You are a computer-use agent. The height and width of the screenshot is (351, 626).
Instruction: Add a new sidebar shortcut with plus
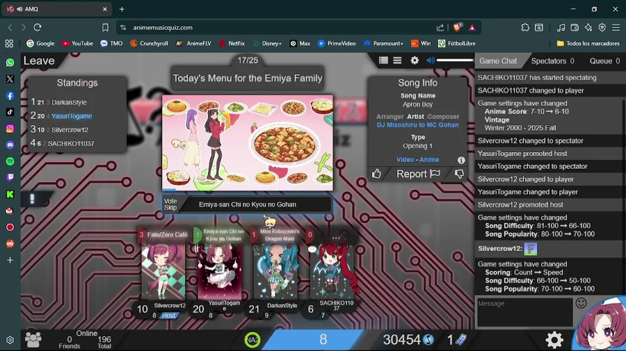click(10, 260)
